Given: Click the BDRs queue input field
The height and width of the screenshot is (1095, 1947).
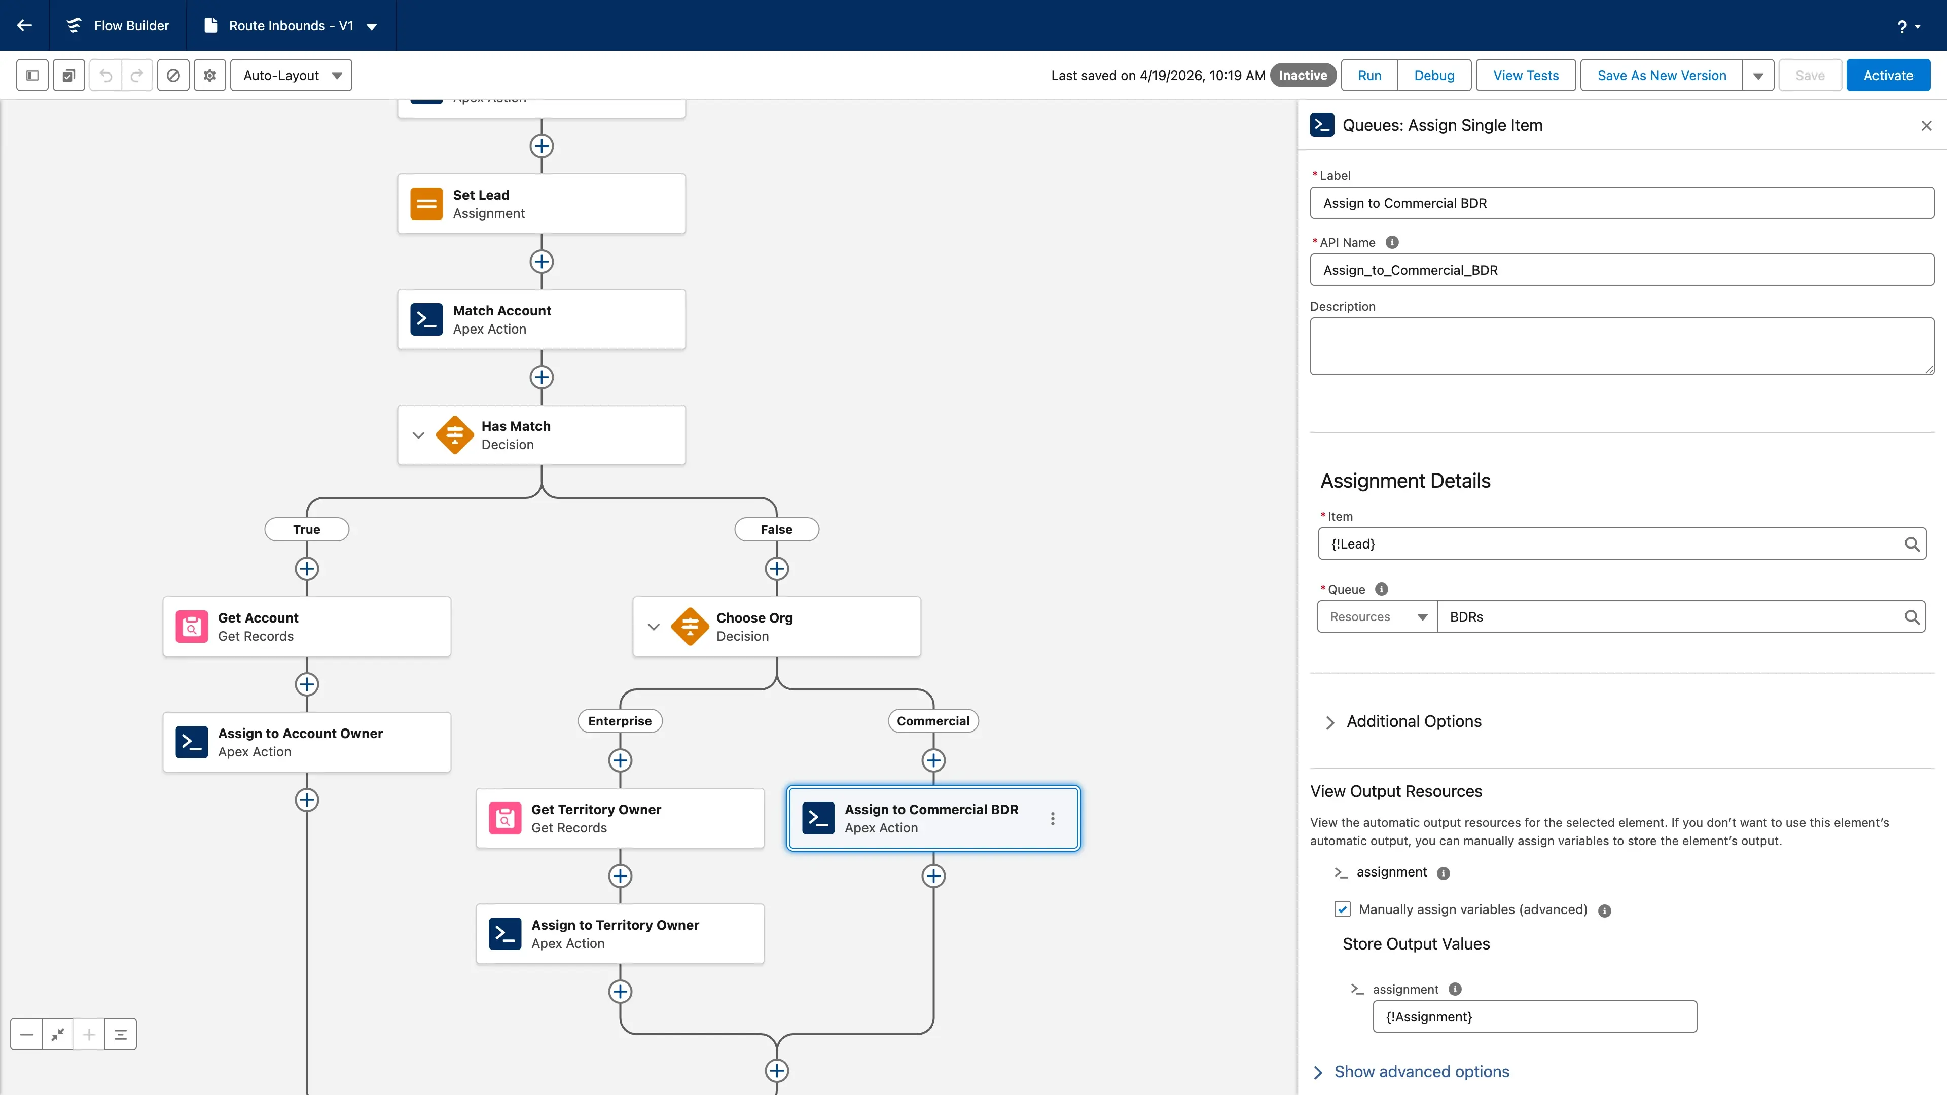Looking at the screenshot, I should click(1681, 616).
